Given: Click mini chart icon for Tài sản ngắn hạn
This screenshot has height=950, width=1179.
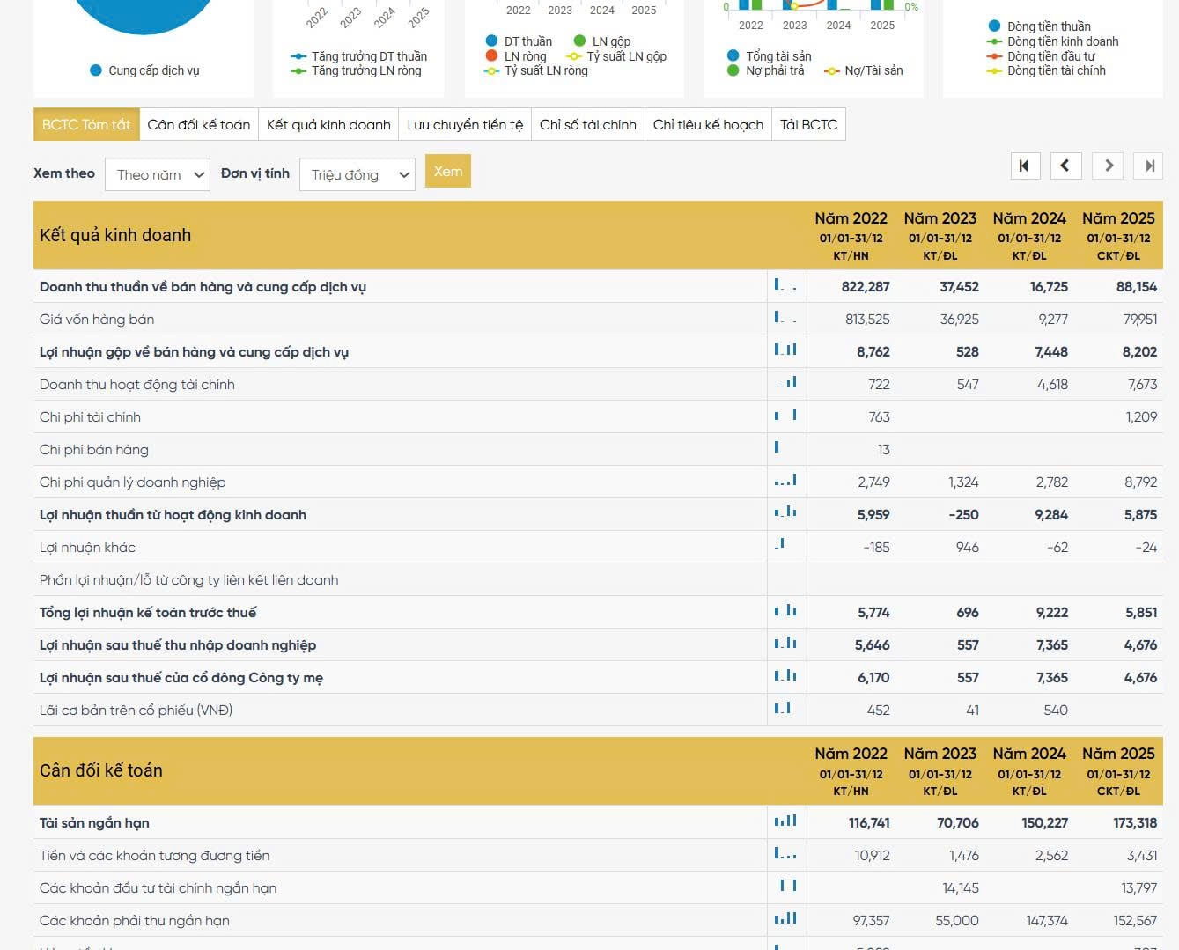Looking at the screenshot, I should click(785, 822).
